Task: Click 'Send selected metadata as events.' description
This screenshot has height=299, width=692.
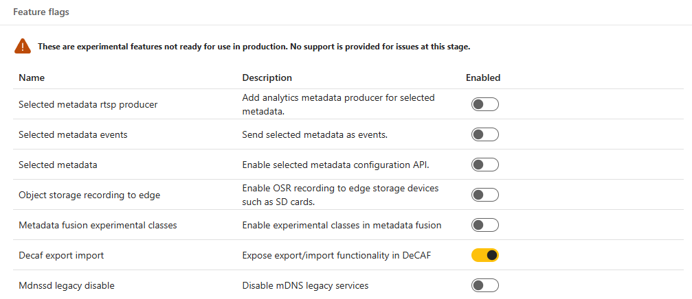Action: [x=315, y=134]
